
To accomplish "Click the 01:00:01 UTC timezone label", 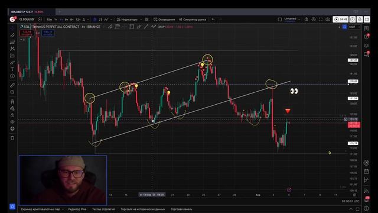I will (350, 201).
